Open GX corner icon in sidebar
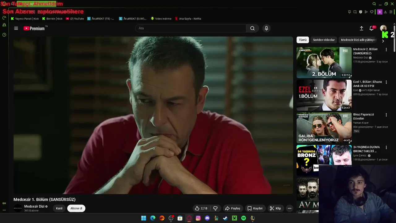Image resolution: width=396 pixels, height=223 pixels. point(4,203)
